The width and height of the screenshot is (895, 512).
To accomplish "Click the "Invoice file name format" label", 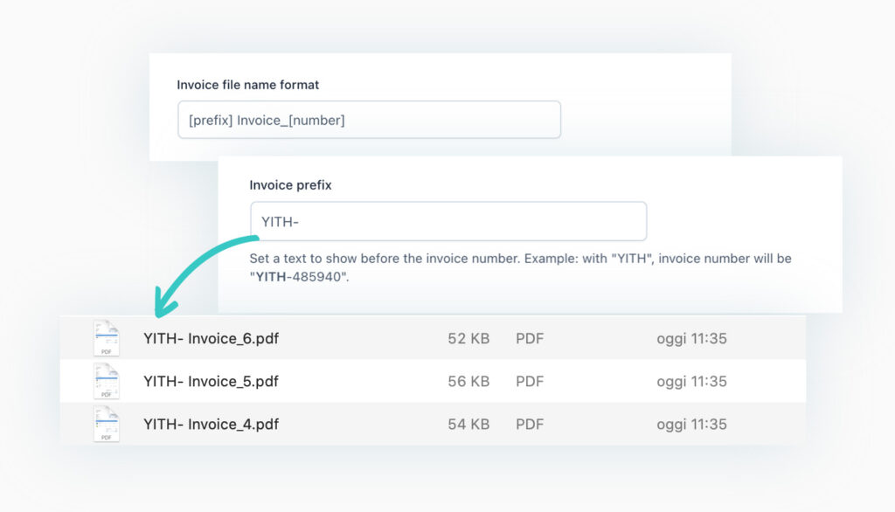I will 247,85.
